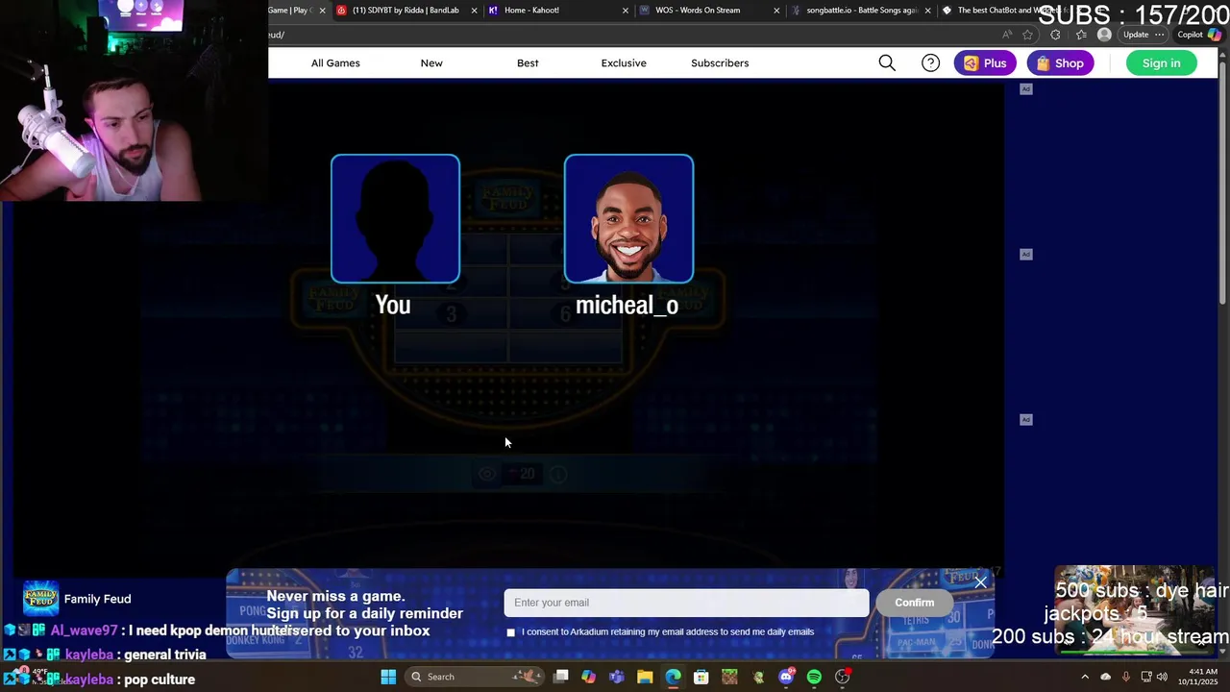1230x692 pixels.
Task: Open the browser profile avatar
Action: (x=1104, y=35)
